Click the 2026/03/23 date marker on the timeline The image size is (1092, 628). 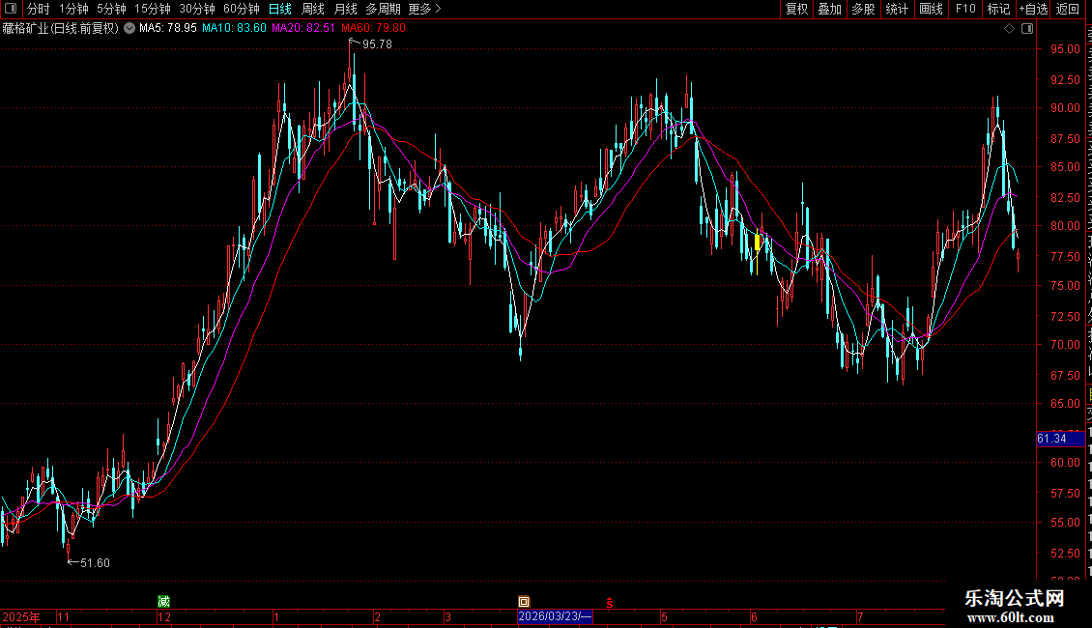(x=555, y=616)
